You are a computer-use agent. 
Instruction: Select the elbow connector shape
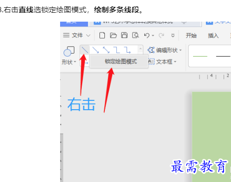(x=117, y=50)
